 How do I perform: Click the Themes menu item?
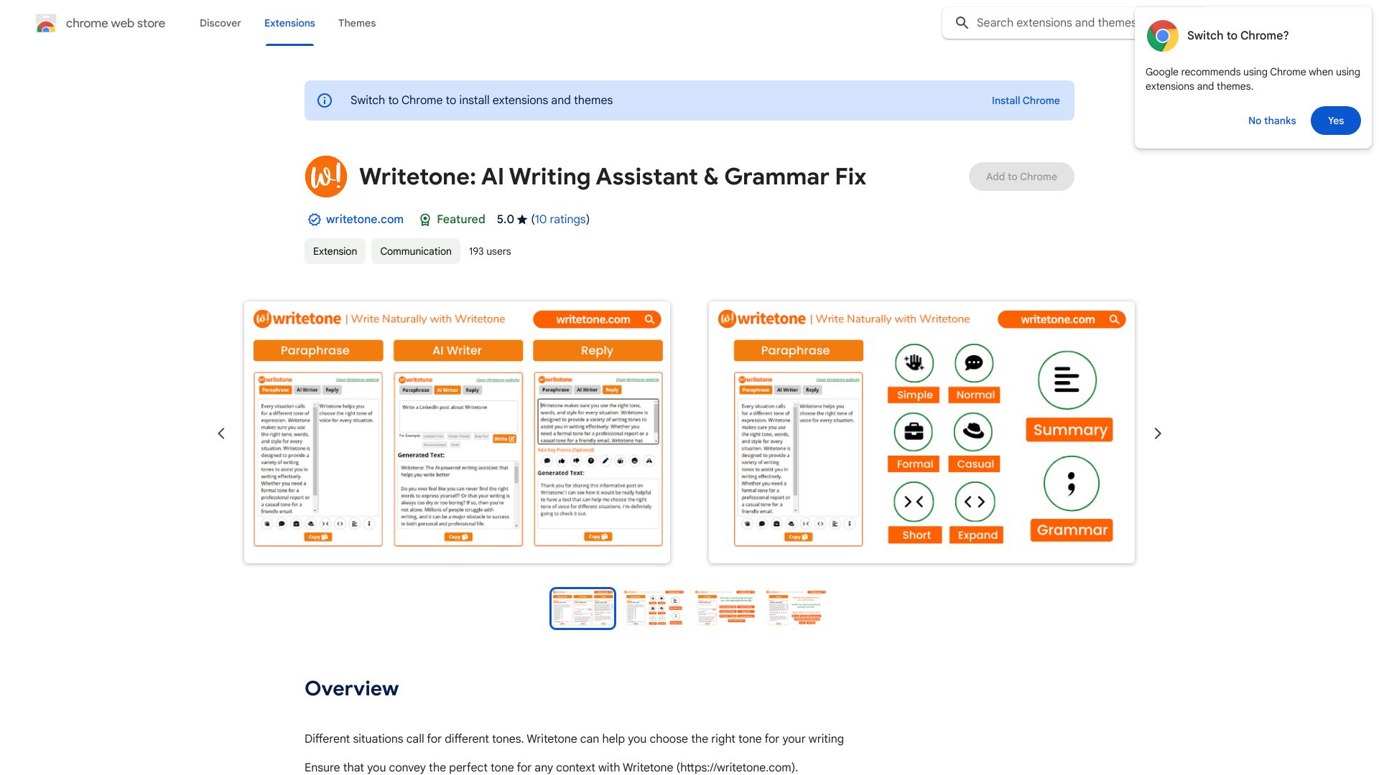click(x=356, y=23)
